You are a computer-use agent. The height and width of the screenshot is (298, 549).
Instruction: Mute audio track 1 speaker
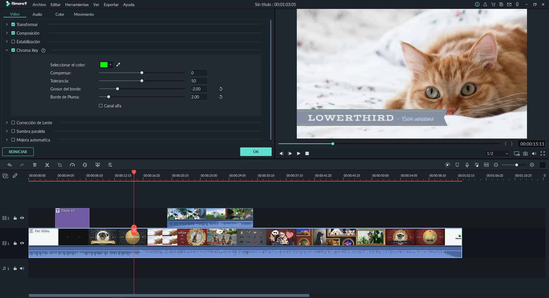point(22,269)
